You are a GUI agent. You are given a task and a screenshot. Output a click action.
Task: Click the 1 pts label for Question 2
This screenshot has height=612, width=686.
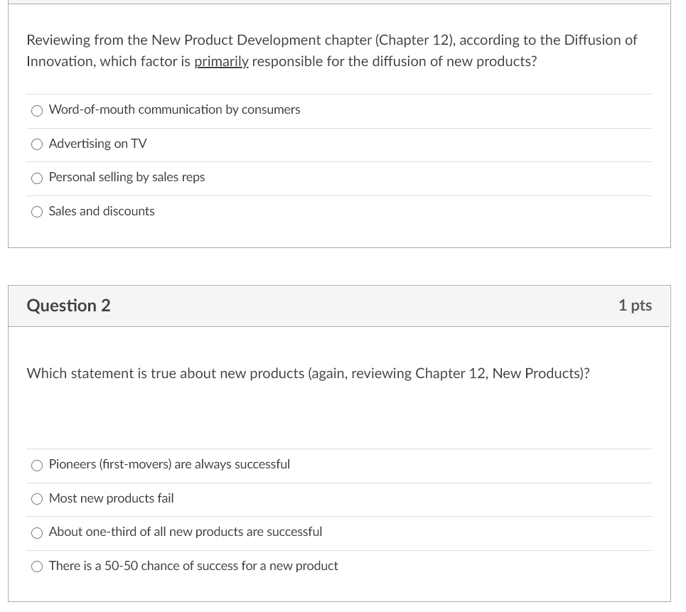pyautogui.click(x=635, y=306)
